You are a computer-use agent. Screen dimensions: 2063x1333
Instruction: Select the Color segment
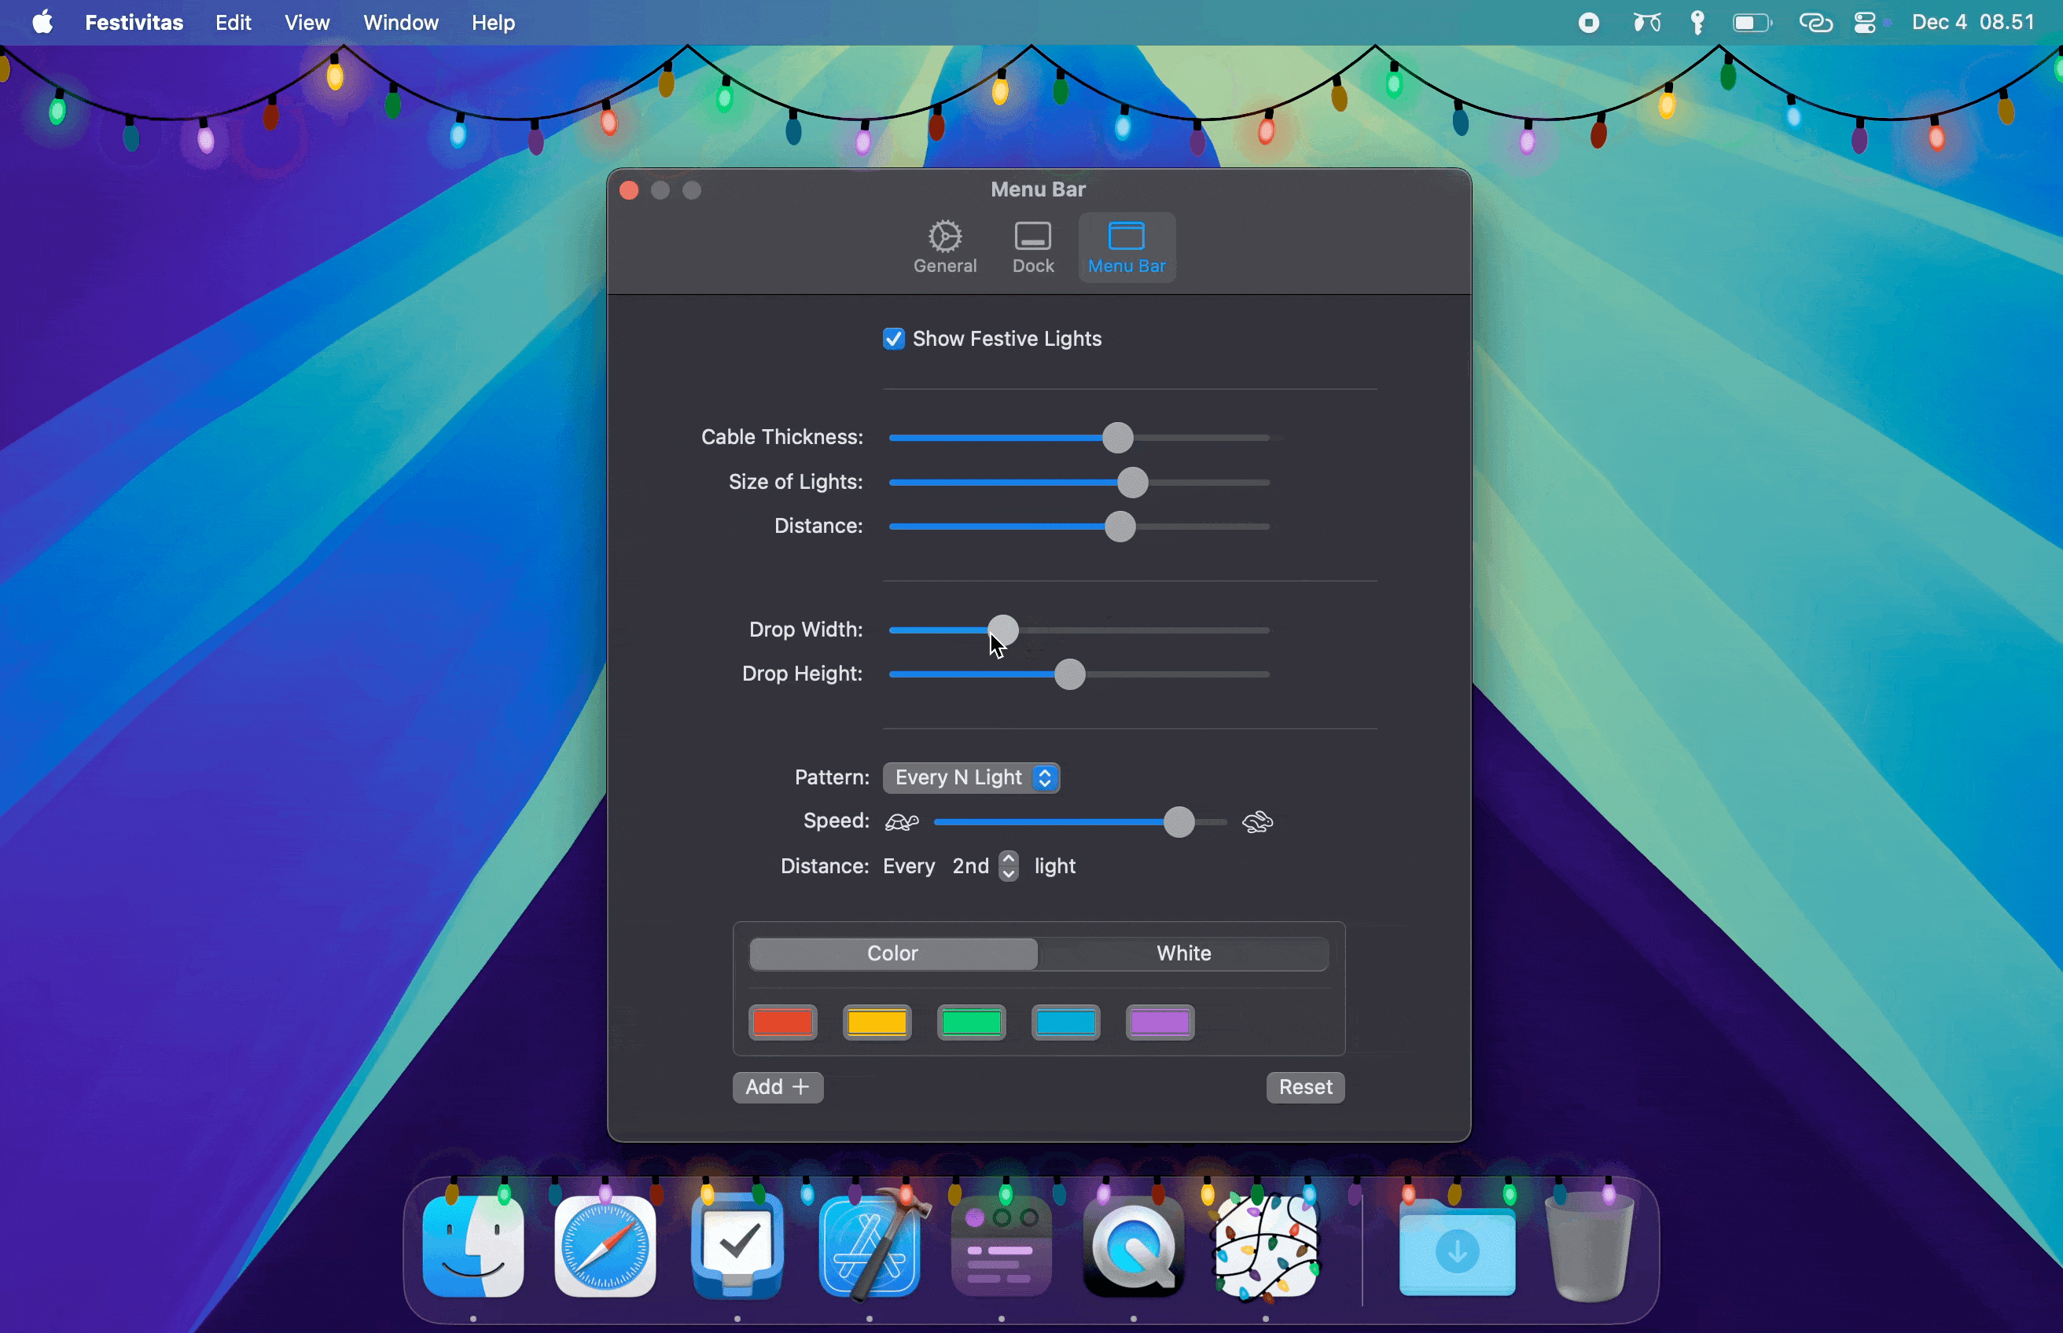pos(893,953)
